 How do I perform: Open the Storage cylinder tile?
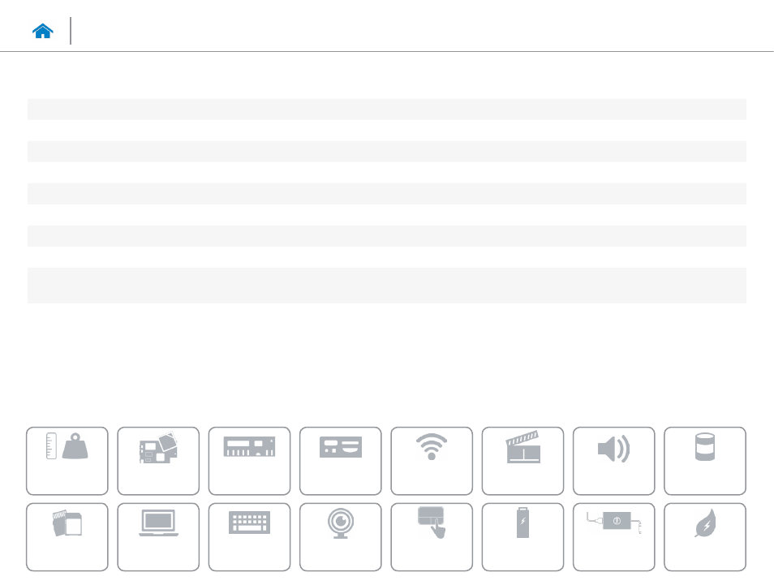coord(705,461)
